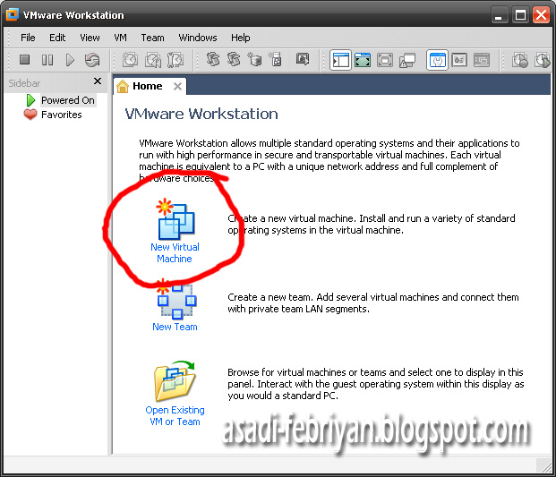Click the second connect device toolbar icon
Image resolution: width=556 pixels, height=477 pixels.
click(234, 59)
